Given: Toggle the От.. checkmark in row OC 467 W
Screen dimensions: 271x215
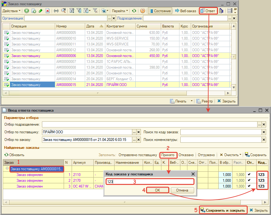Looking at the screenshot, I should click(249, 186).
